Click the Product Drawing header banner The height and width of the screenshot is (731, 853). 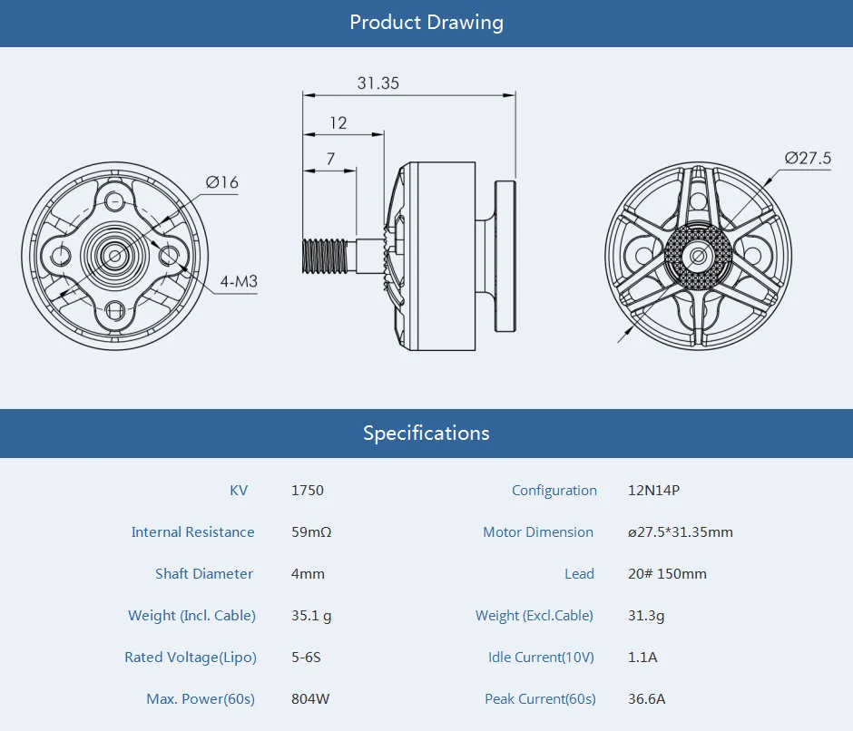pos(426,23)
